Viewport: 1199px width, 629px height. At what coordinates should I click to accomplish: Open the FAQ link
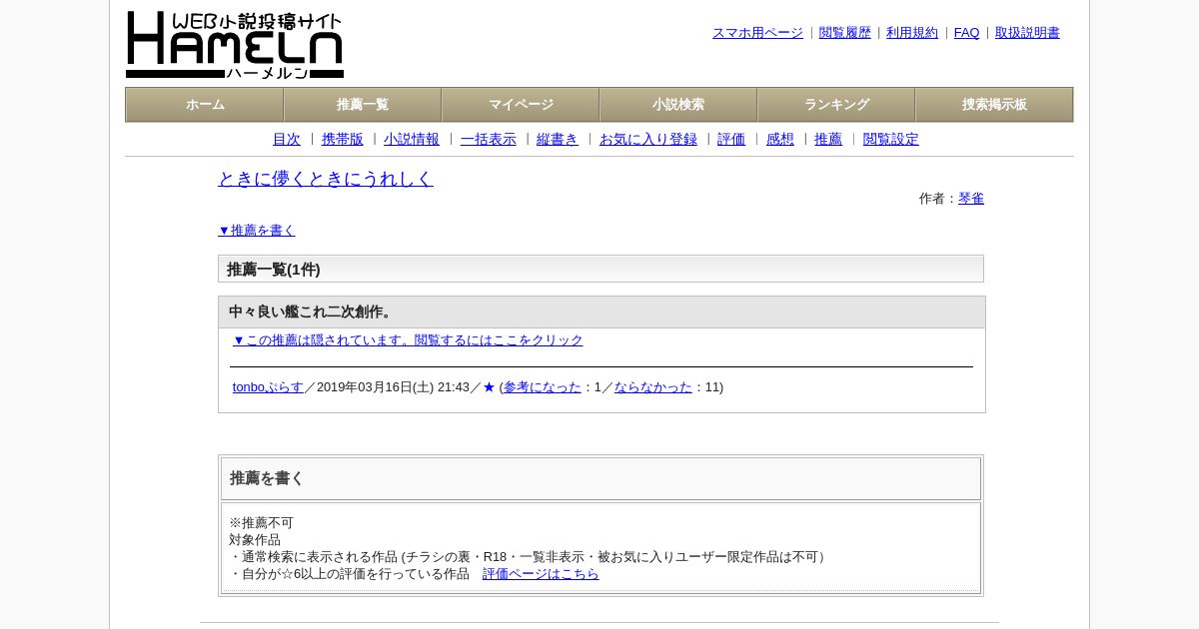point(966,33)
